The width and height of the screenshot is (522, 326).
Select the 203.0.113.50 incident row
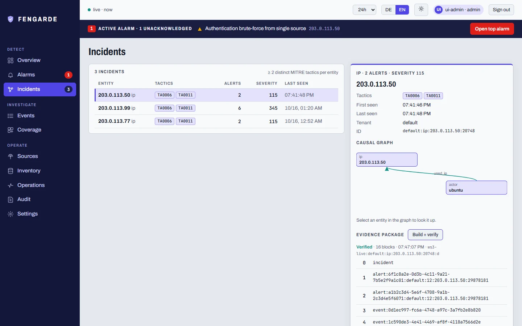[x=216, y=95]
